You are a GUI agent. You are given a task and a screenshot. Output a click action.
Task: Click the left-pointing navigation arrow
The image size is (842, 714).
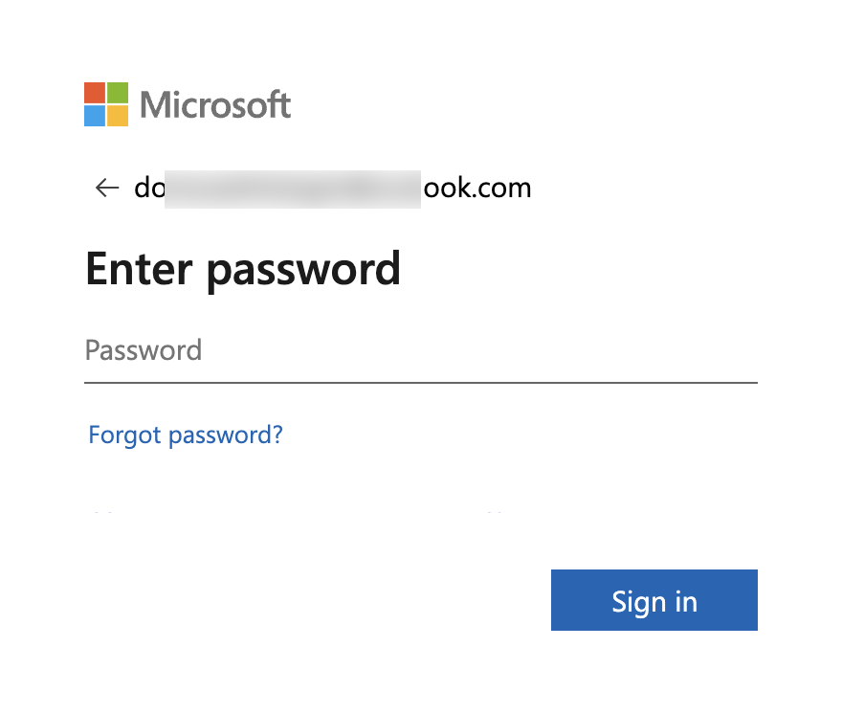point(107,188)
